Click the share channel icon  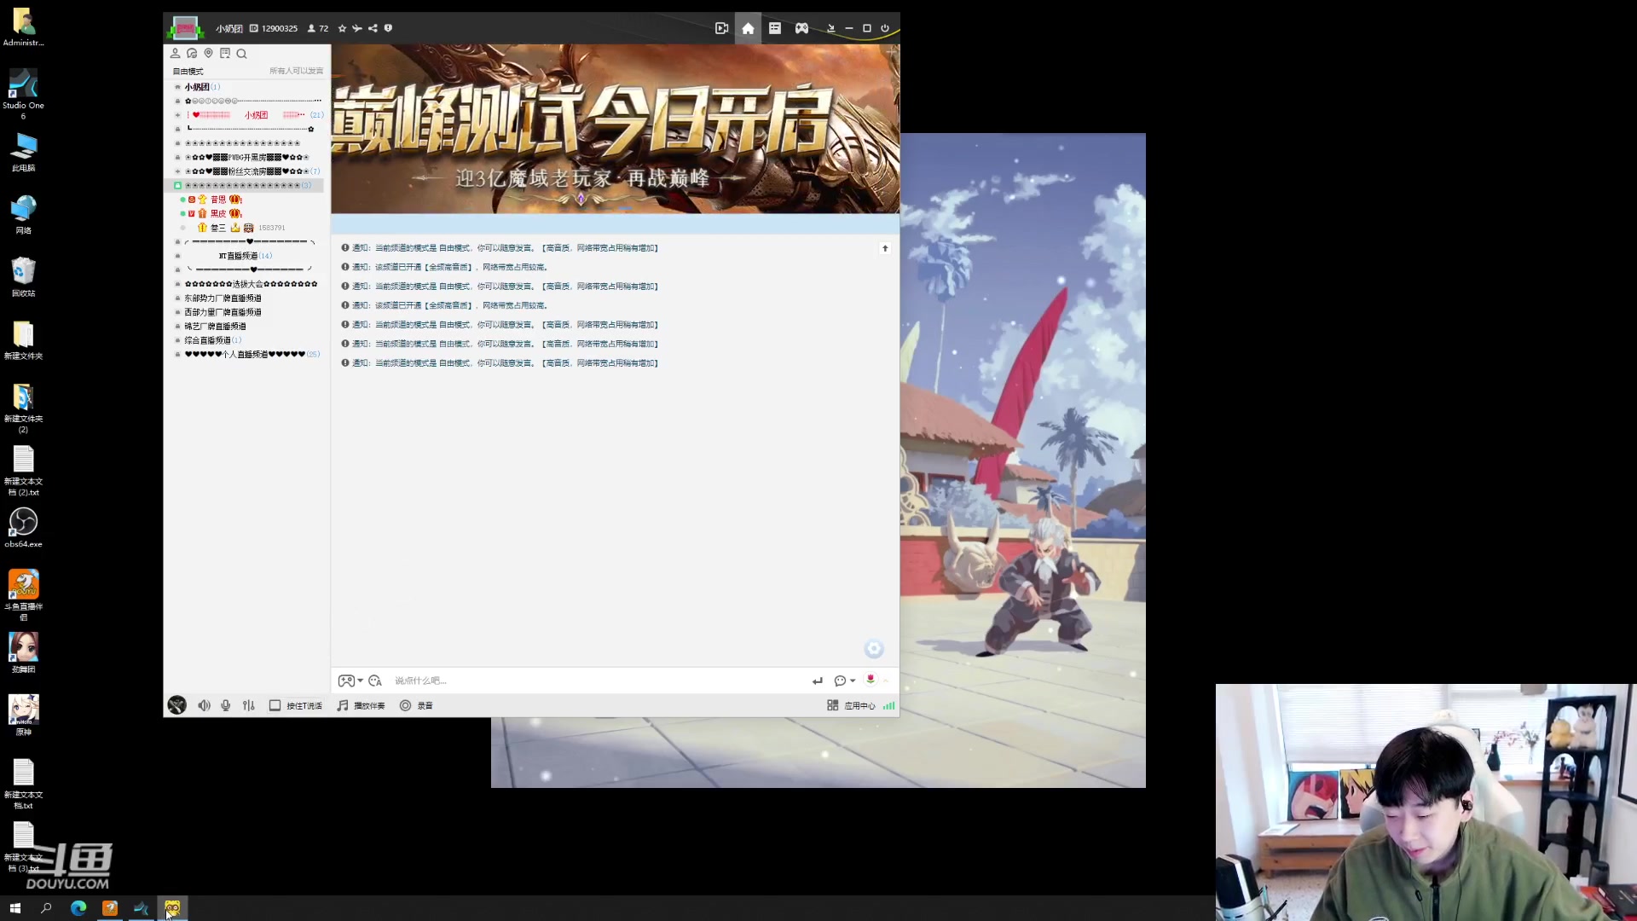[373, 28]
